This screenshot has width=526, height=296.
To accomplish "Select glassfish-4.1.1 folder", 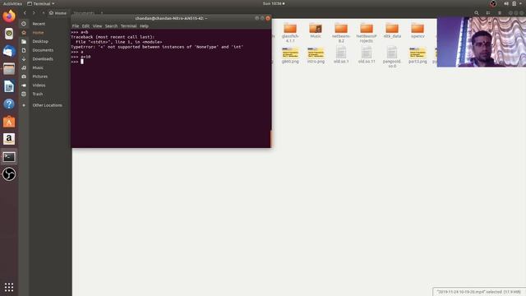I will pyautogui.click(x=290, y=33).
